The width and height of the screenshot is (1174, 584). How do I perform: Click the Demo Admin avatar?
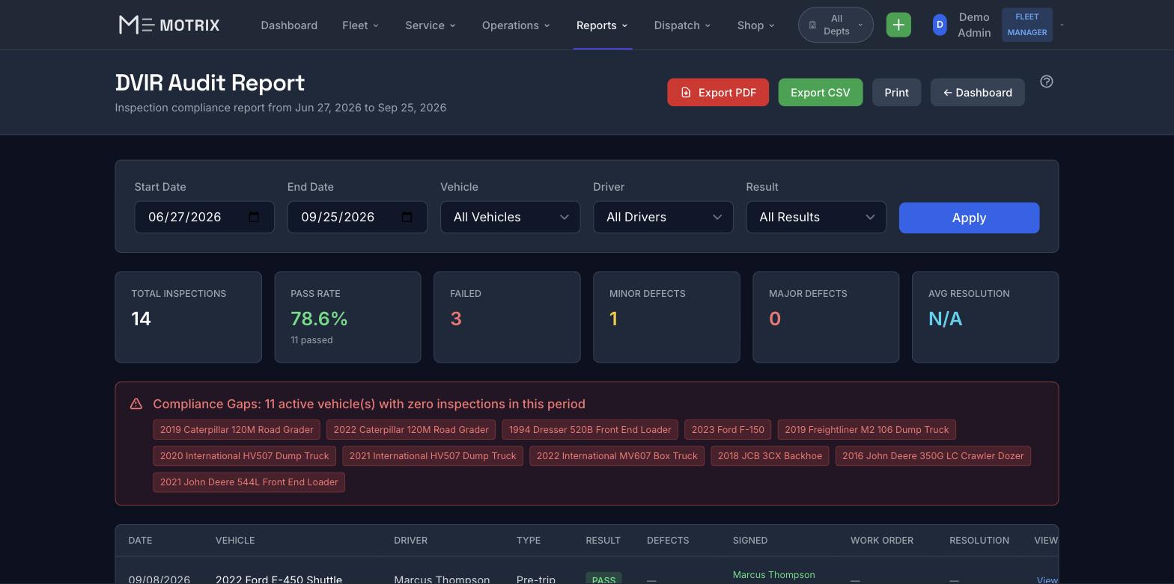940,25
